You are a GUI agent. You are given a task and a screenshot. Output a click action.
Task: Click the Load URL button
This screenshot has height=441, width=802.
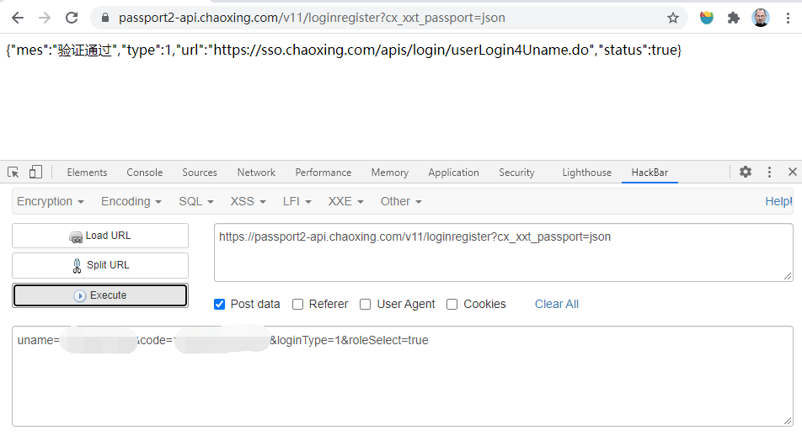pyautogui.click(x=100, y=236)
